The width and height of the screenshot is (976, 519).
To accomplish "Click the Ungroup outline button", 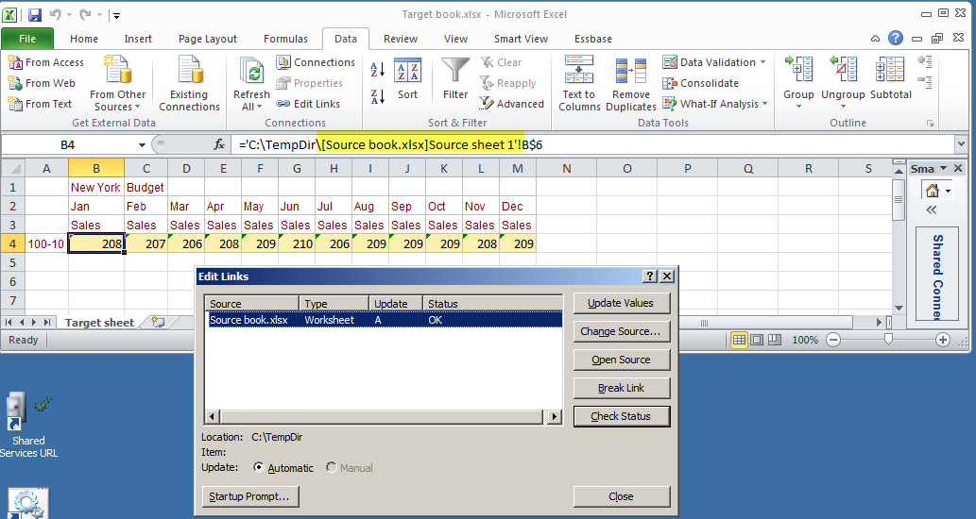I will 843,82.
